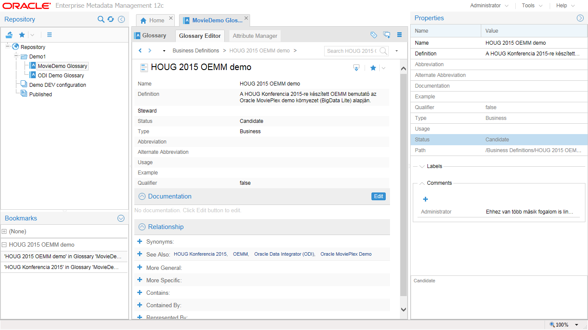This screenshot has width=588, height=330.
Task: Click the label tag icon in glossary toolbar
Action: 374,35
